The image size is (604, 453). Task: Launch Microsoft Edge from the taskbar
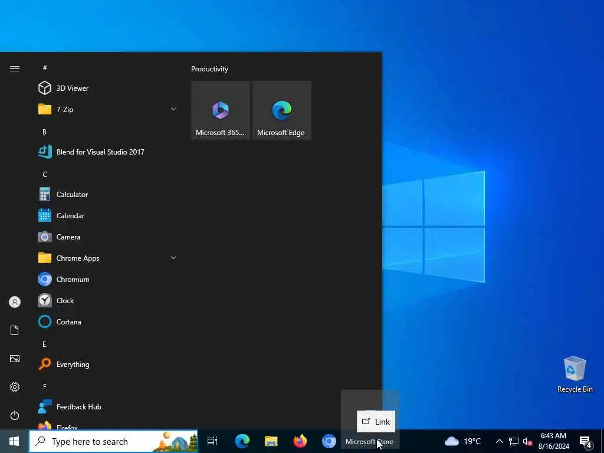pos(242,441)
